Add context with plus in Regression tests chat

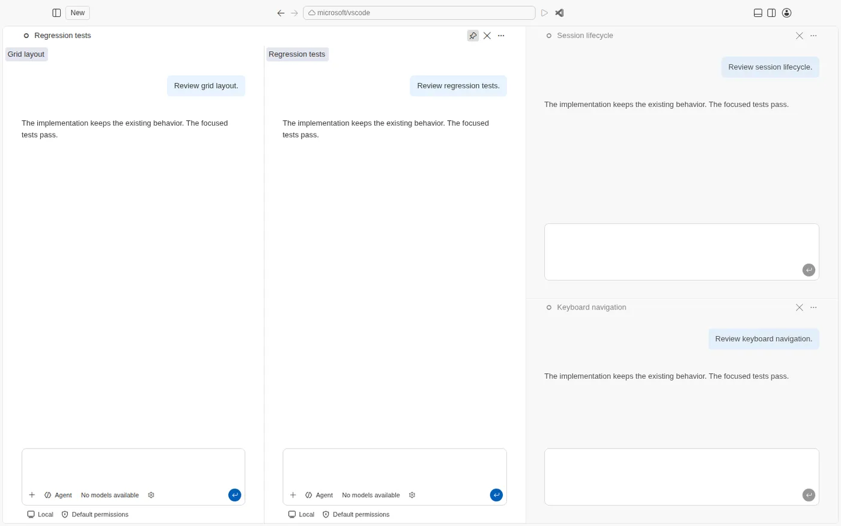pos(293,495)
